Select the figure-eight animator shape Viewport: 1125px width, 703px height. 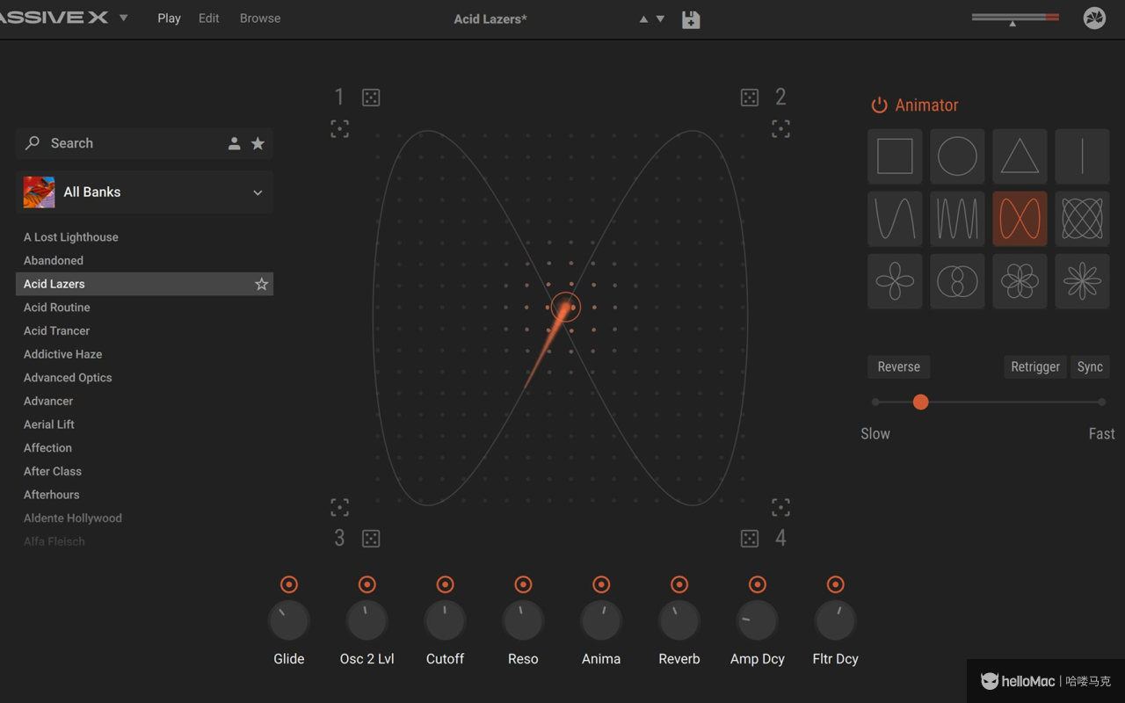1020,219
